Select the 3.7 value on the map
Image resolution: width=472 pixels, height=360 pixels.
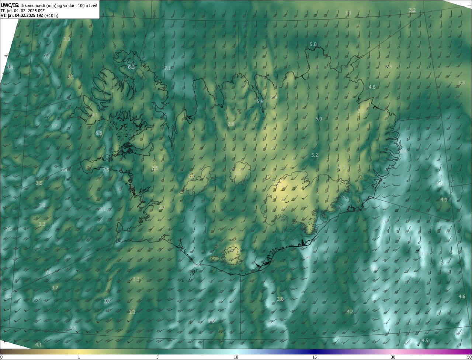[55, 287]
